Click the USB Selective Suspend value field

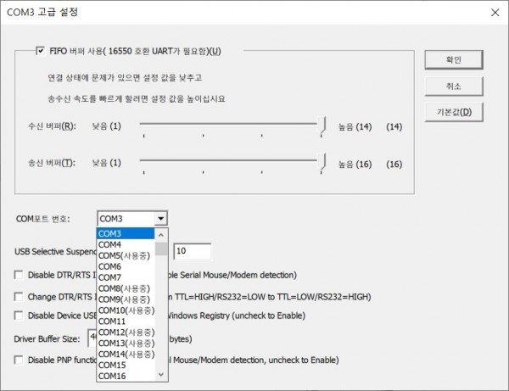point(193,251)
